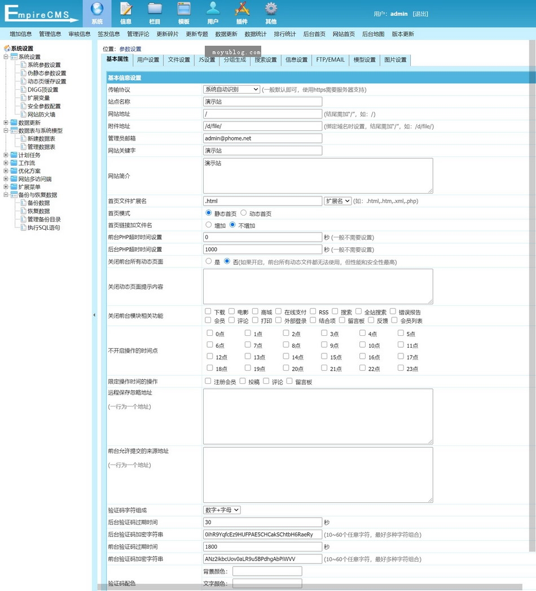Click the 背景颜色 color field
Viewport: 536px width, 591px height.
pos(267,571)
